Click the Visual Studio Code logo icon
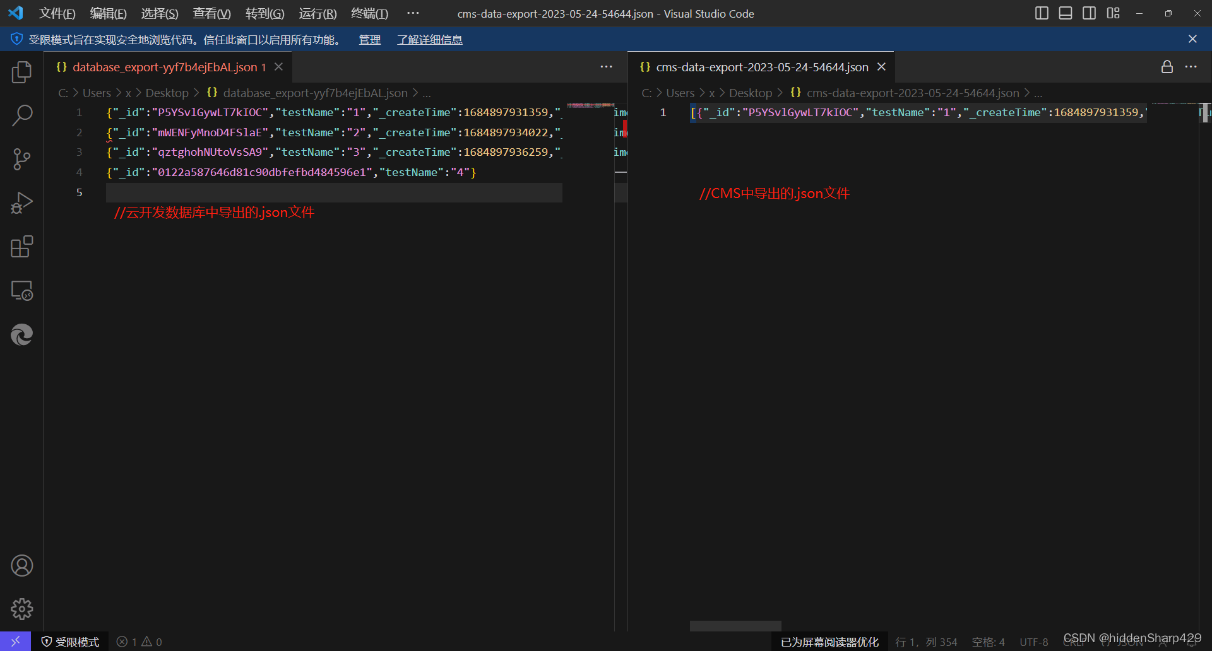Screen dimensions: 1212x651 pos(16,13)
